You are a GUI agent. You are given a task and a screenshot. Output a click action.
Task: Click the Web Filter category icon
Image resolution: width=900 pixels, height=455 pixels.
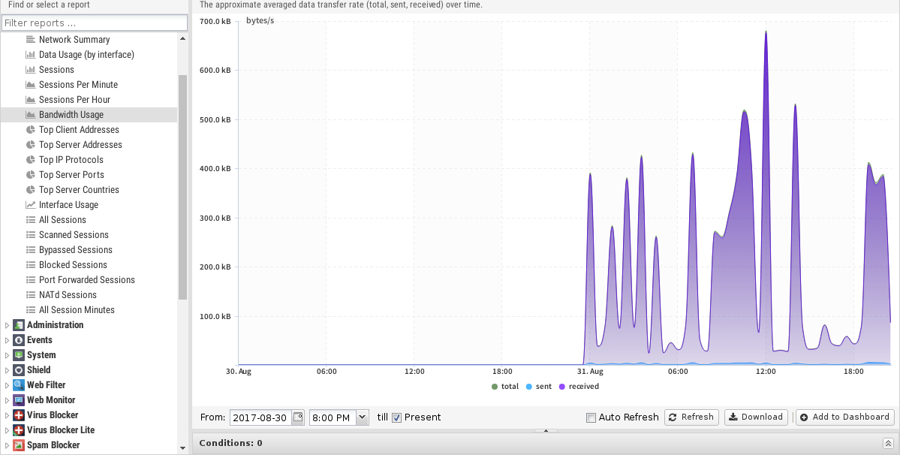(x=19, y=385)
